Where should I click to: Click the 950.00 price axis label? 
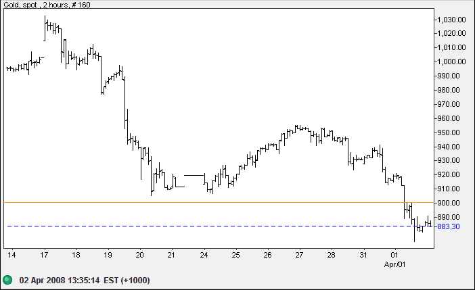(449, 132)
